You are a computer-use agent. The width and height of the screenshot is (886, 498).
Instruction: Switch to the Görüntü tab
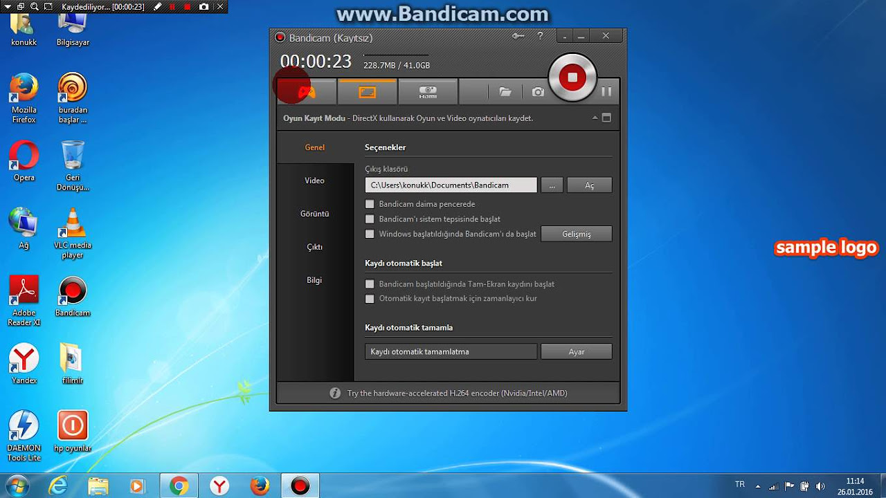(x=315, y=214)
